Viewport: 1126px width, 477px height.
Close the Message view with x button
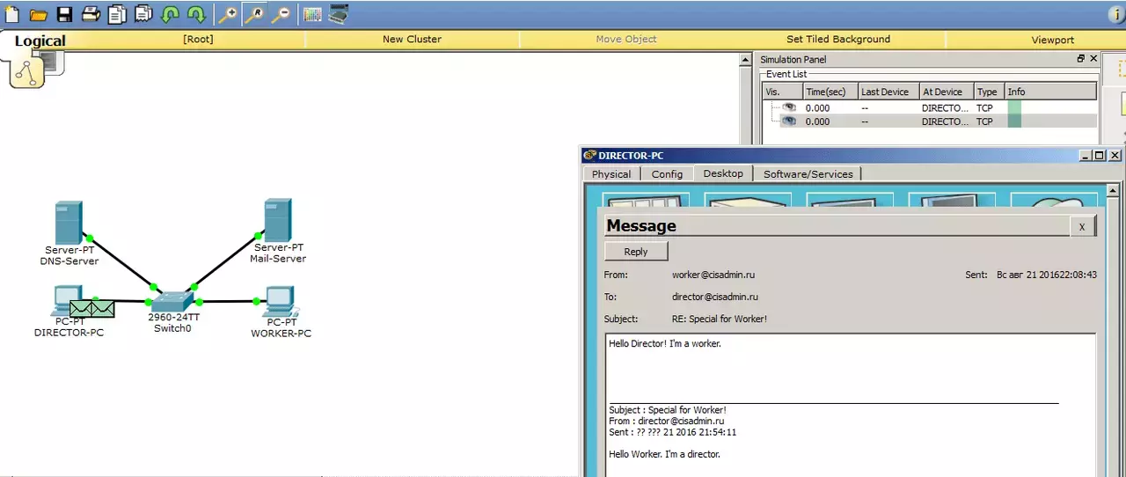[1082, 227]
